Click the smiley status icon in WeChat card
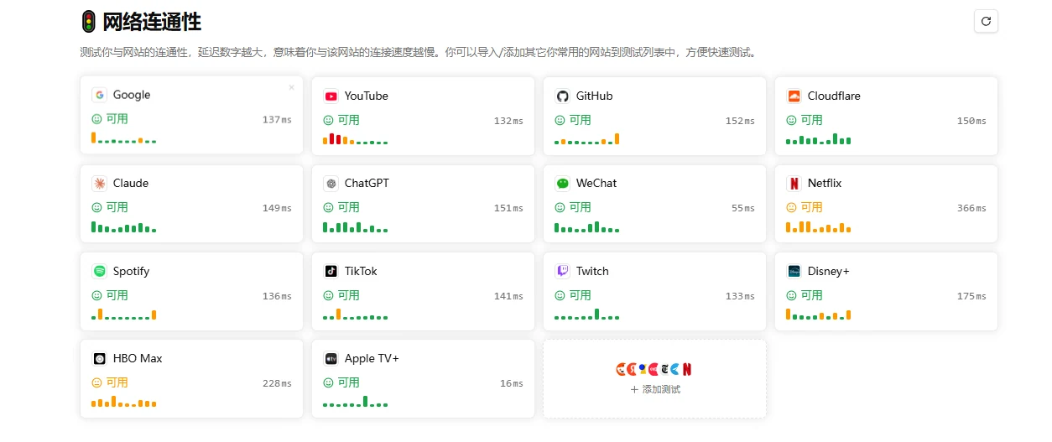 pos(560,207)
